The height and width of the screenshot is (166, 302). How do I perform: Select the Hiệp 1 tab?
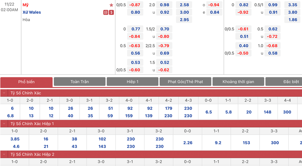coord(133,82)
